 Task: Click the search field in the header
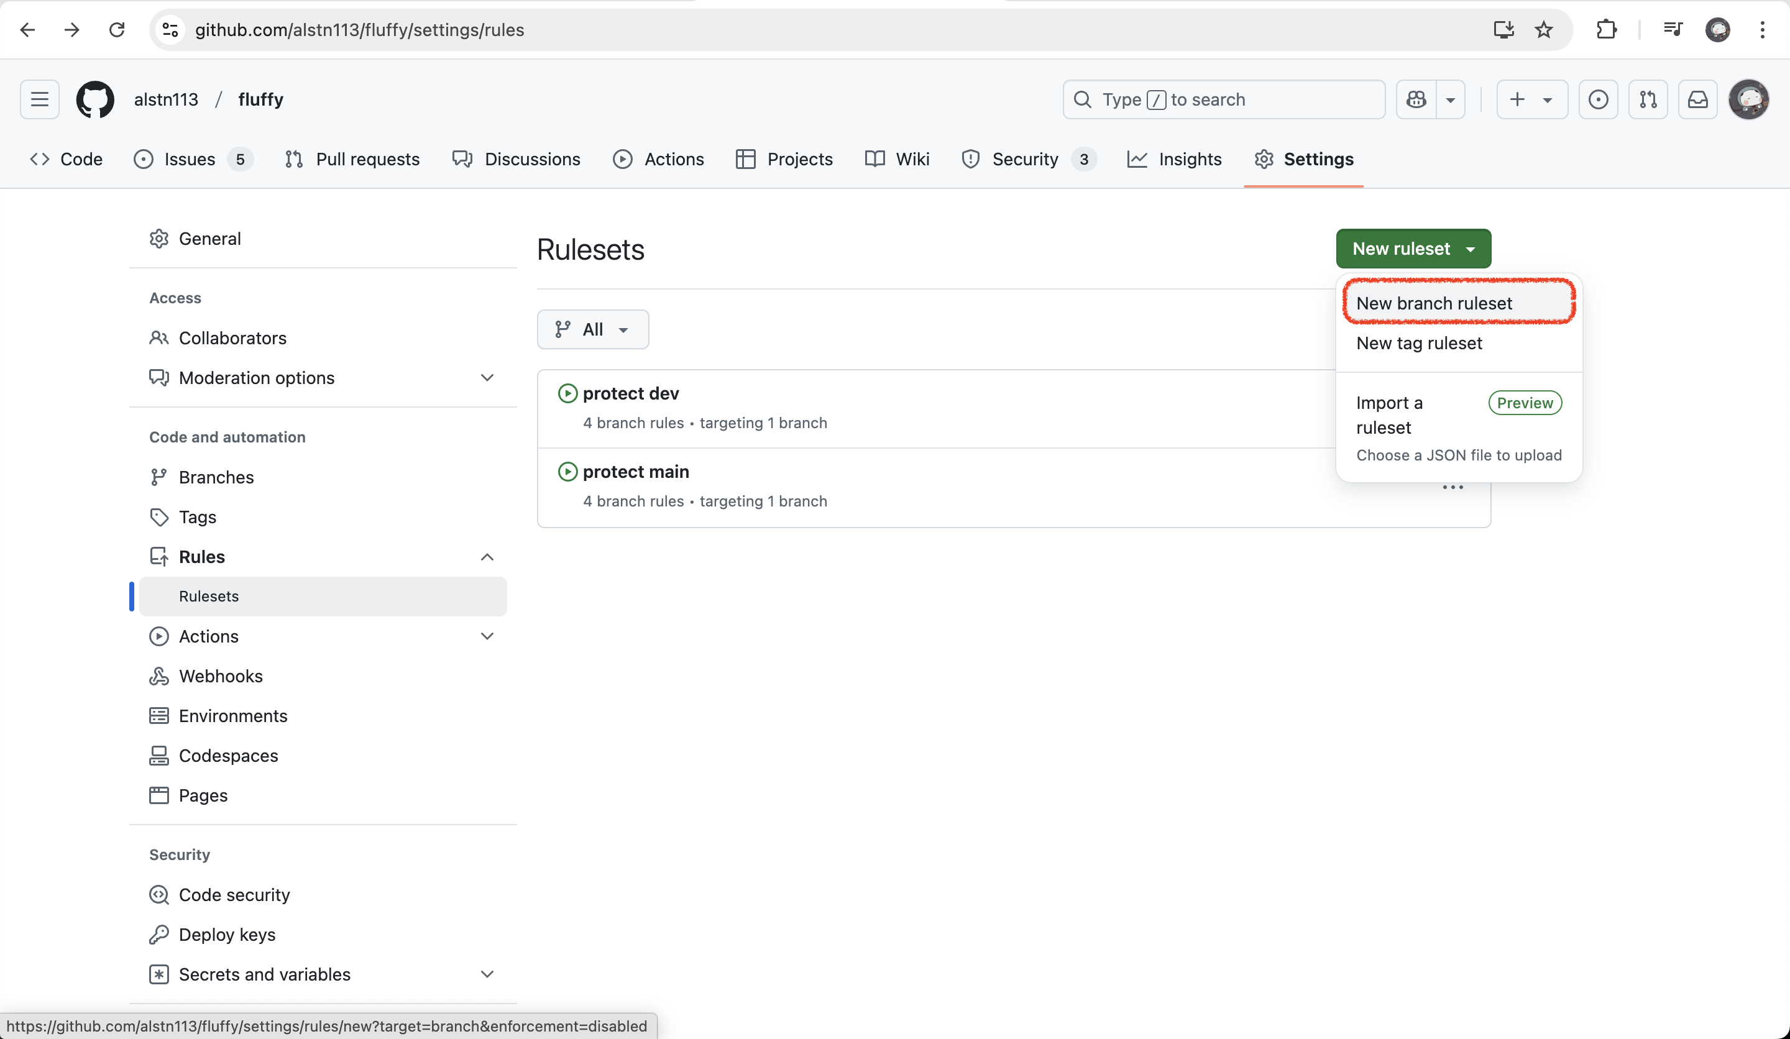point(1222,99)
